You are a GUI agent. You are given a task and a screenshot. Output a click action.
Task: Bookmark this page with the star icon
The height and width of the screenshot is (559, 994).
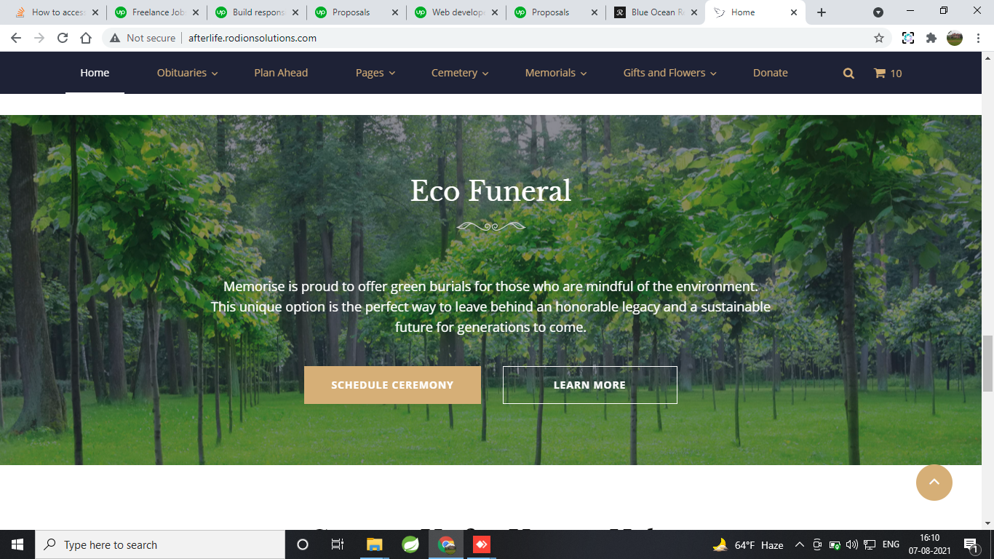tap(879, 38)
